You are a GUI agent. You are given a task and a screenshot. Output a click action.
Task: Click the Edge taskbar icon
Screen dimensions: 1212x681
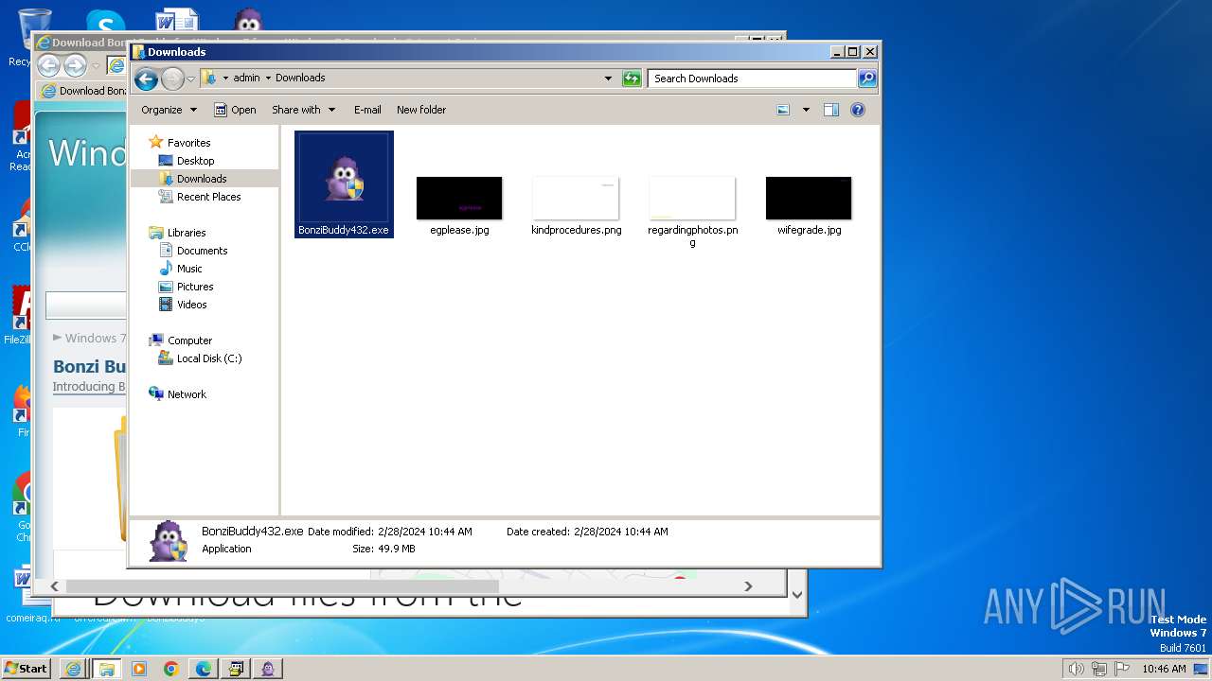[203, 669]
